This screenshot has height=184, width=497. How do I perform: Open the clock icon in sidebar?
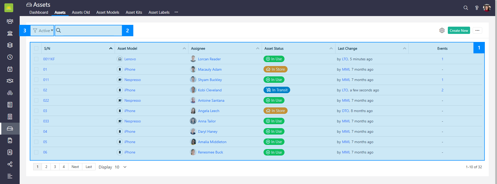click(x=10, y=57)
